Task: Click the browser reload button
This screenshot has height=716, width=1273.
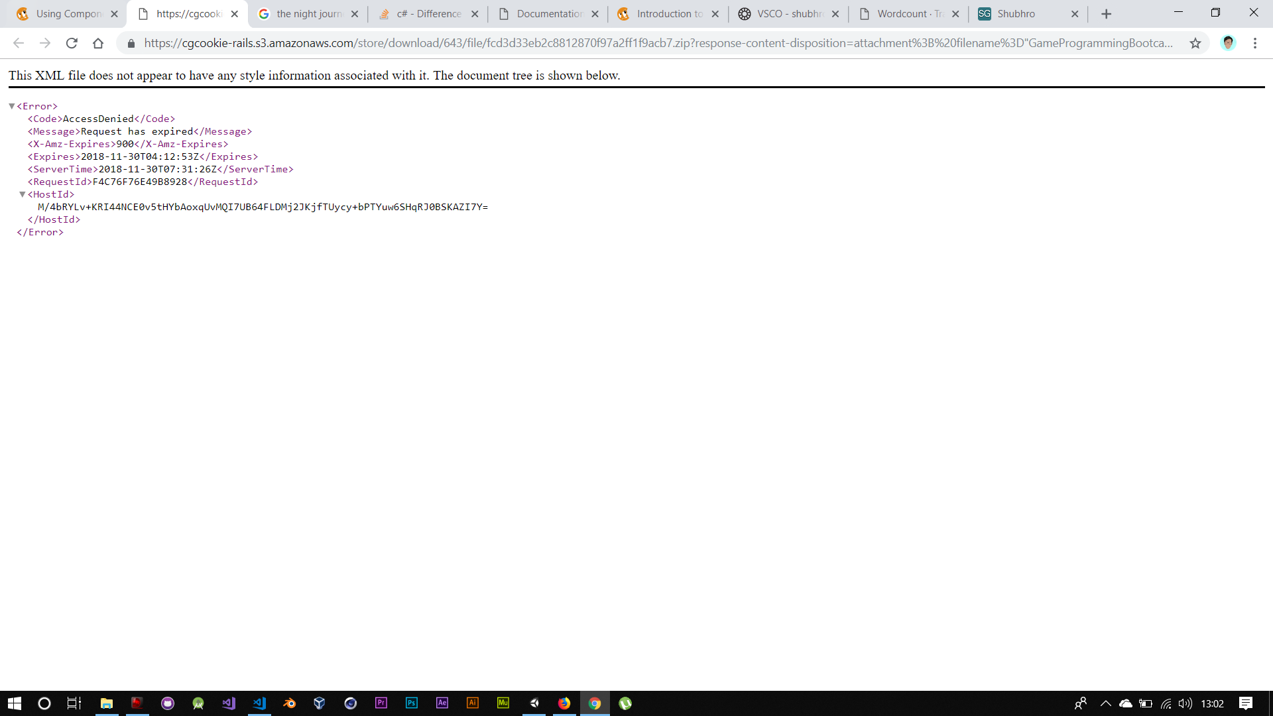Action: coord(72,43)
